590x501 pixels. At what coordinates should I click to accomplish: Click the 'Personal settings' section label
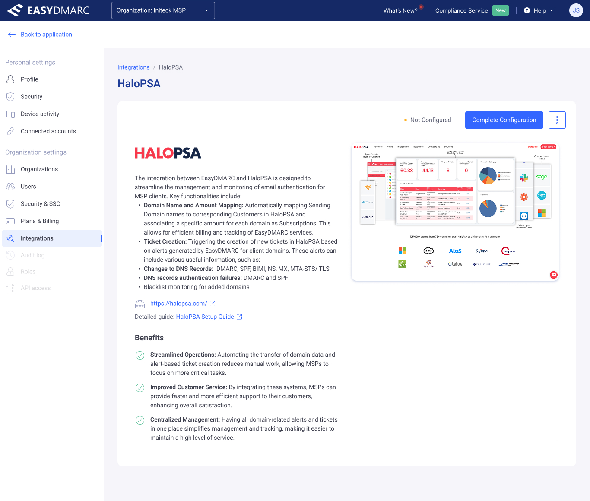click(30, 62)
